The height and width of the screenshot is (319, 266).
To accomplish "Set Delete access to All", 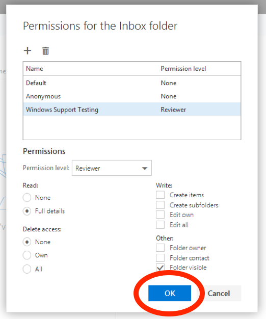I will coord(27,269).
